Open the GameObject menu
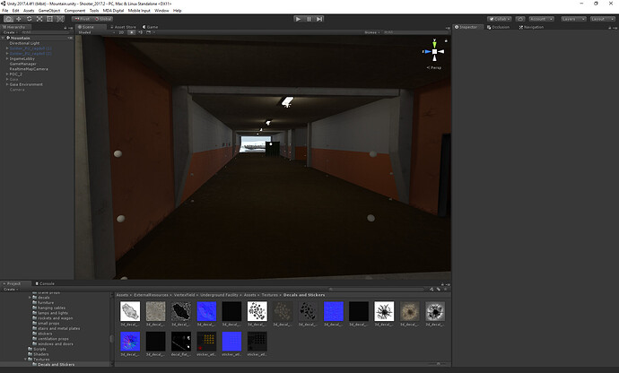This screenshot has height=373, width=619. click(x=49, y=11)
